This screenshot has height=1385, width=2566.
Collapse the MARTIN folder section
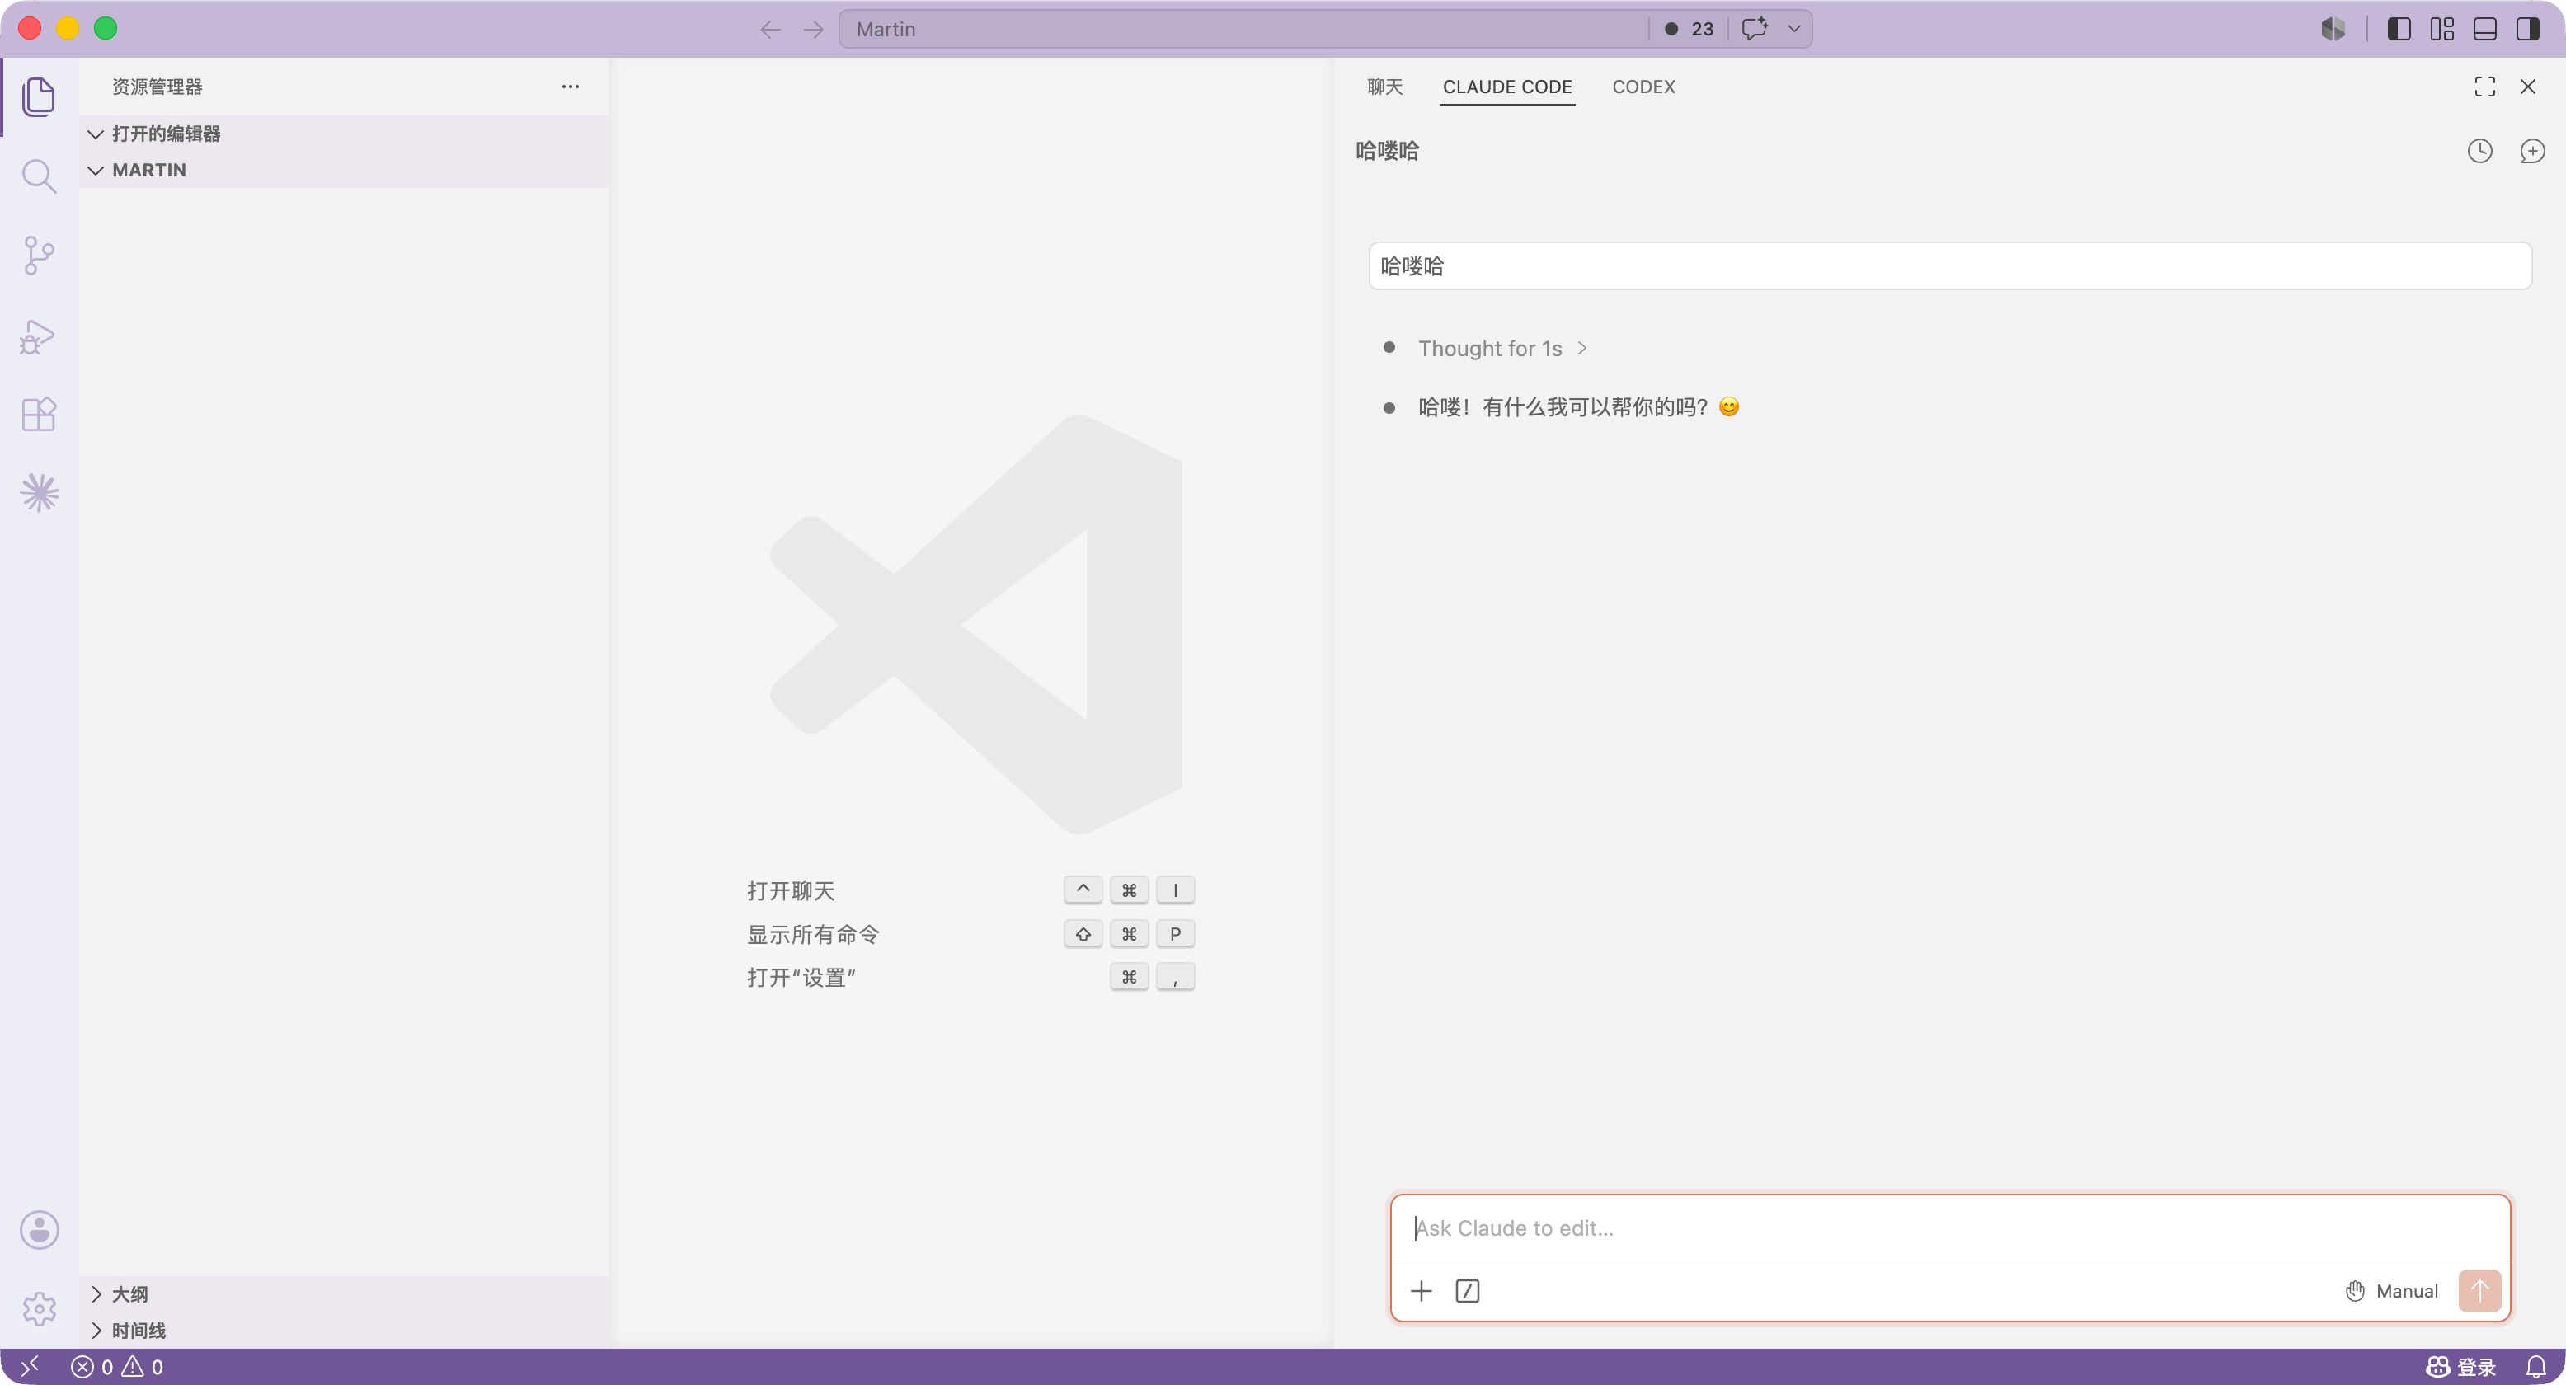pyautogui.click(x=344, y=169)
